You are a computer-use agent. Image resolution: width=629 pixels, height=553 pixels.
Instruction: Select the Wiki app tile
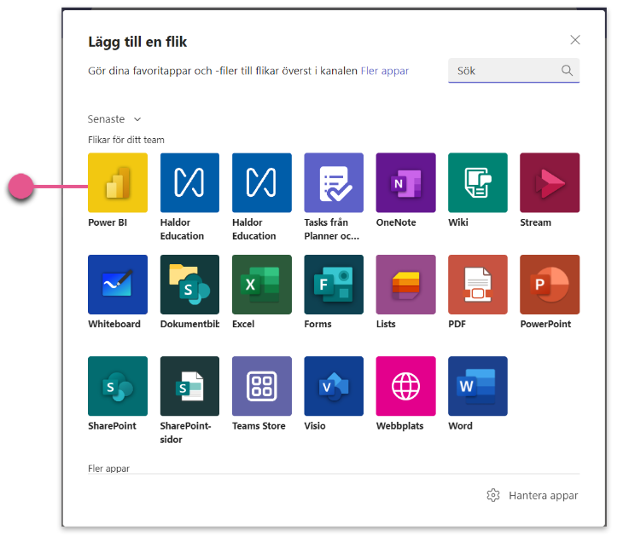tap(478, 182)
